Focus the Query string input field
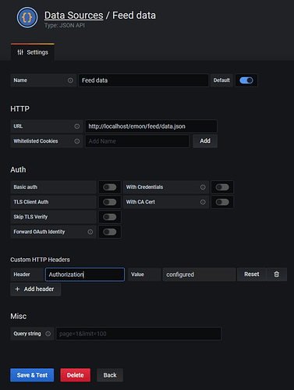 (x=139, y=334)
